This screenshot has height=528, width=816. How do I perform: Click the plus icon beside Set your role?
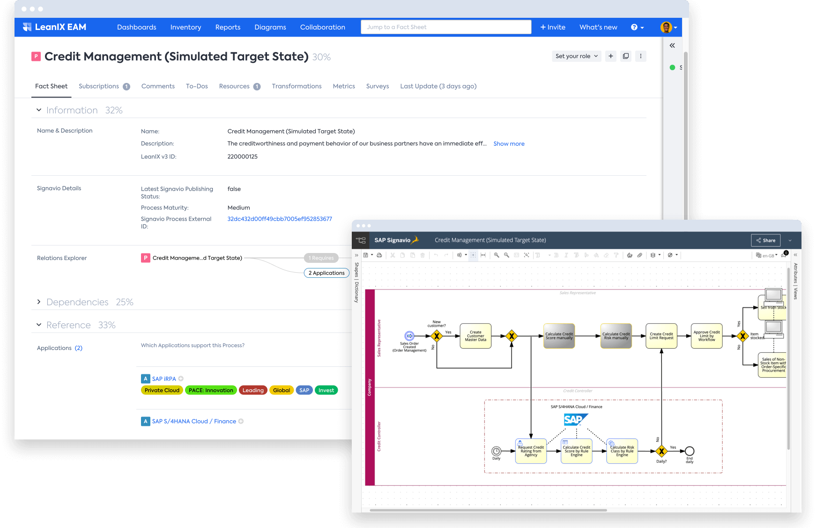tap(611, 56)
